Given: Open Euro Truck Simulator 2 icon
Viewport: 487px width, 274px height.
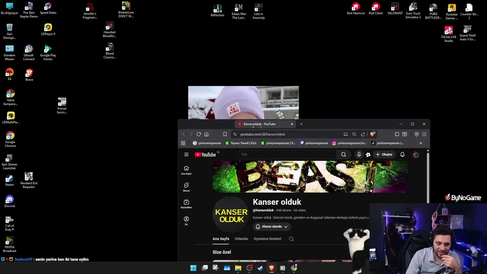Looking at the screenshot, I should [413, 11].
